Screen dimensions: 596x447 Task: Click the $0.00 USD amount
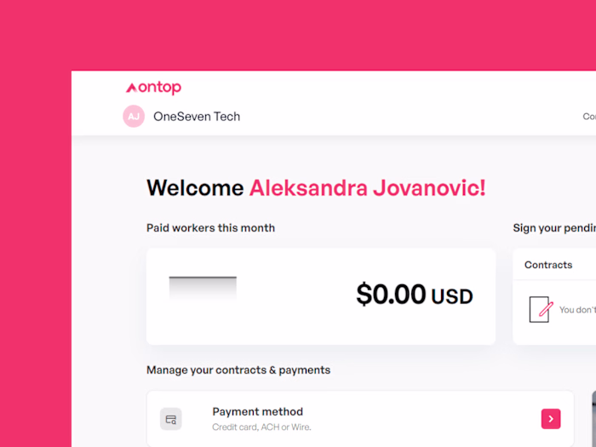pos(414,295)
